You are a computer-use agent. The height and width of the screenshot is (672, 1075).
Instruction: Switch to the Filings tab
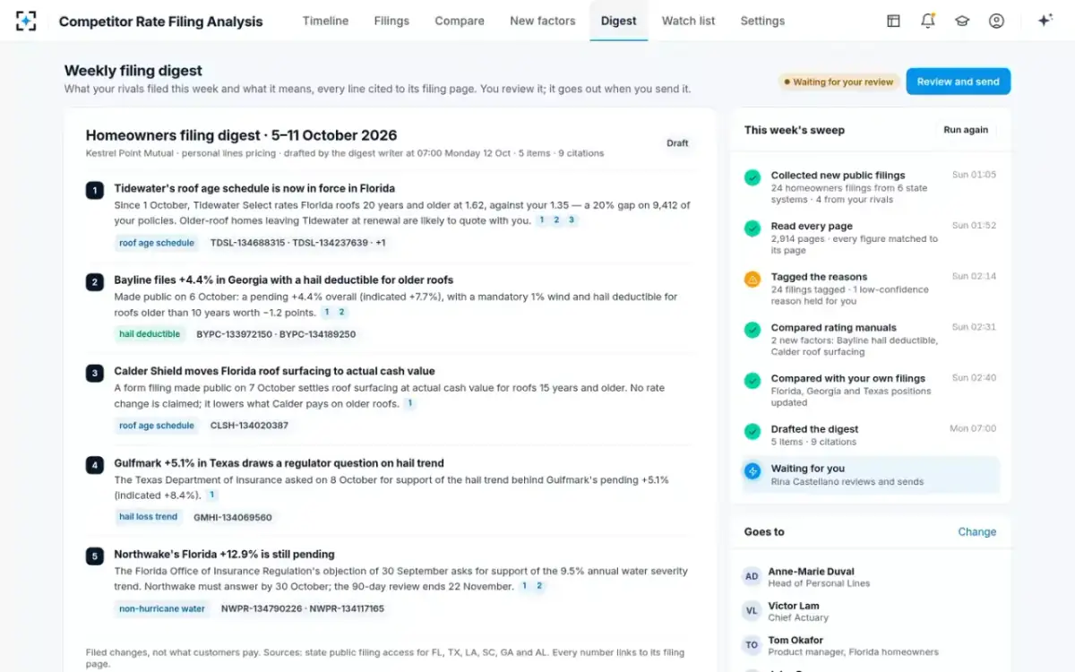click(x=391, y=21)
